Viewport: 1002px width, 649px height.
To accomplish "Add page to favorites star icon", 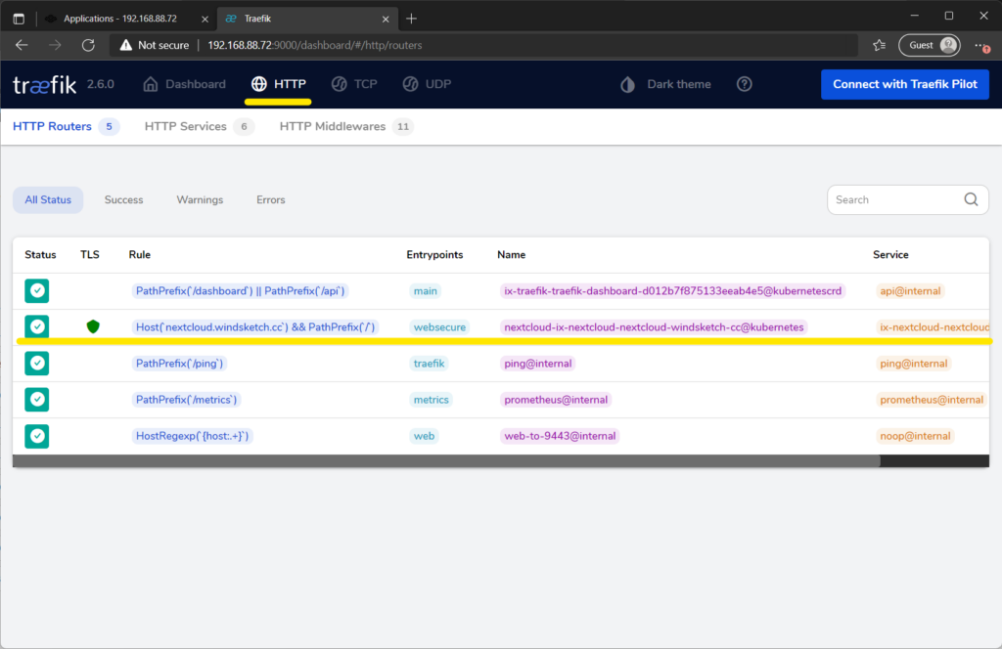I will 880,45.
